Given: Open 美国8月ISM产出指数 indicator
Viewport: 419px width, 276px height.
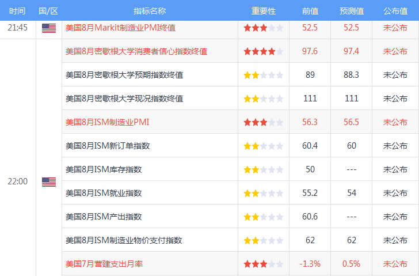Looking at the screenshot, I should [104, 216].
